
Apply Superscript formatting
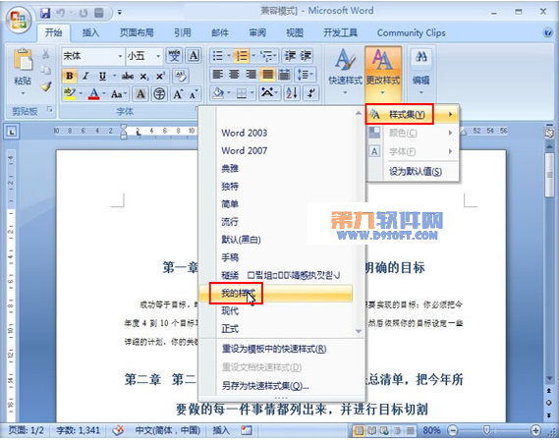160,76
